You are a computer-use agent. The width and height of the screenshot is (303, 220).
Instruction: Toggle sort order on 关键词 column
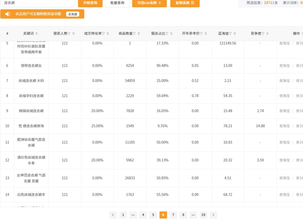(37, 34)
